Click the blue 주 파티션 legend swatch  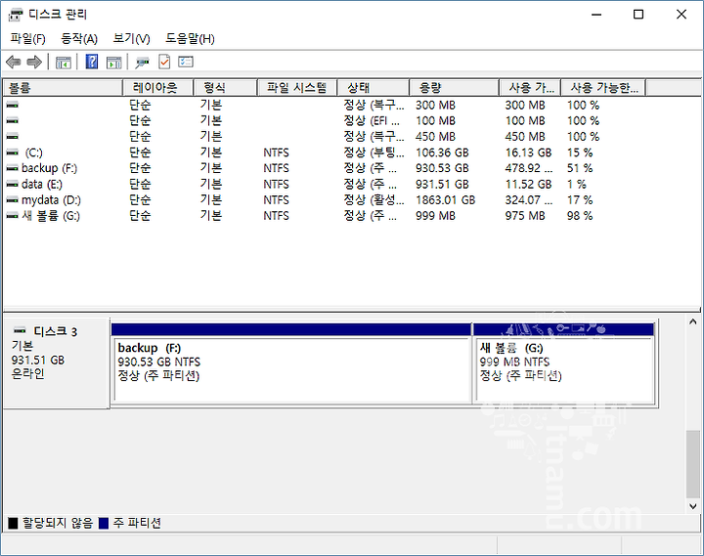coord(104,523)
